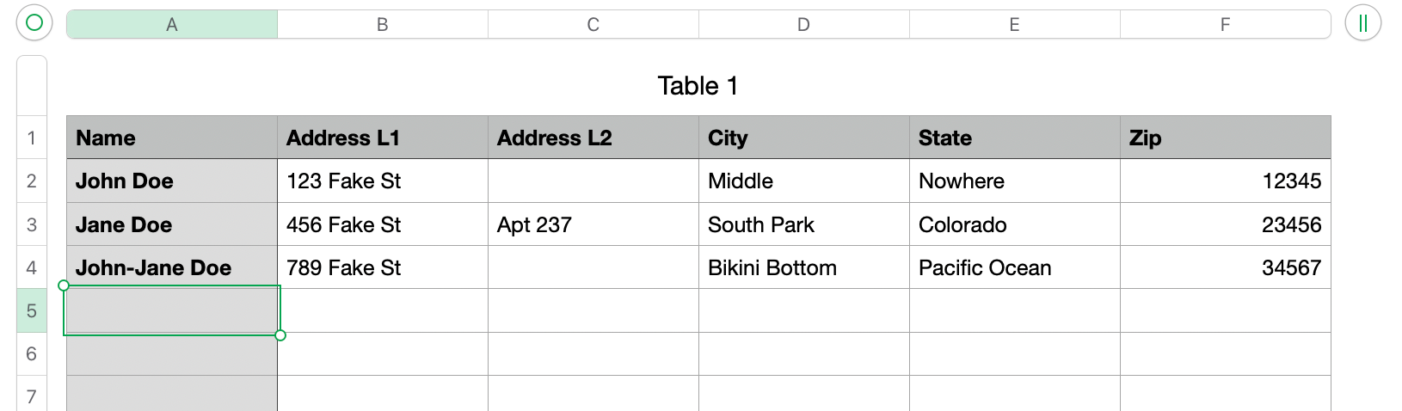Select column A header
Image resolution: width=1402 pixels, height=411 pixels.
[172, 25]
